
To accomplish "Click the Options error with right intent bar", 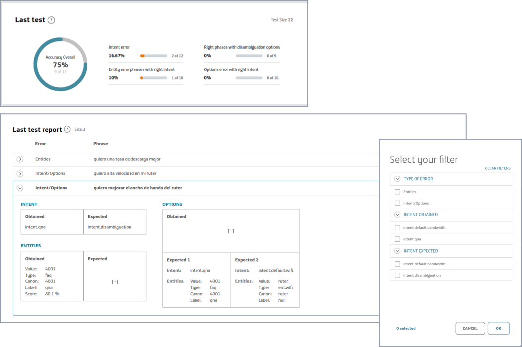I will 249,78.
